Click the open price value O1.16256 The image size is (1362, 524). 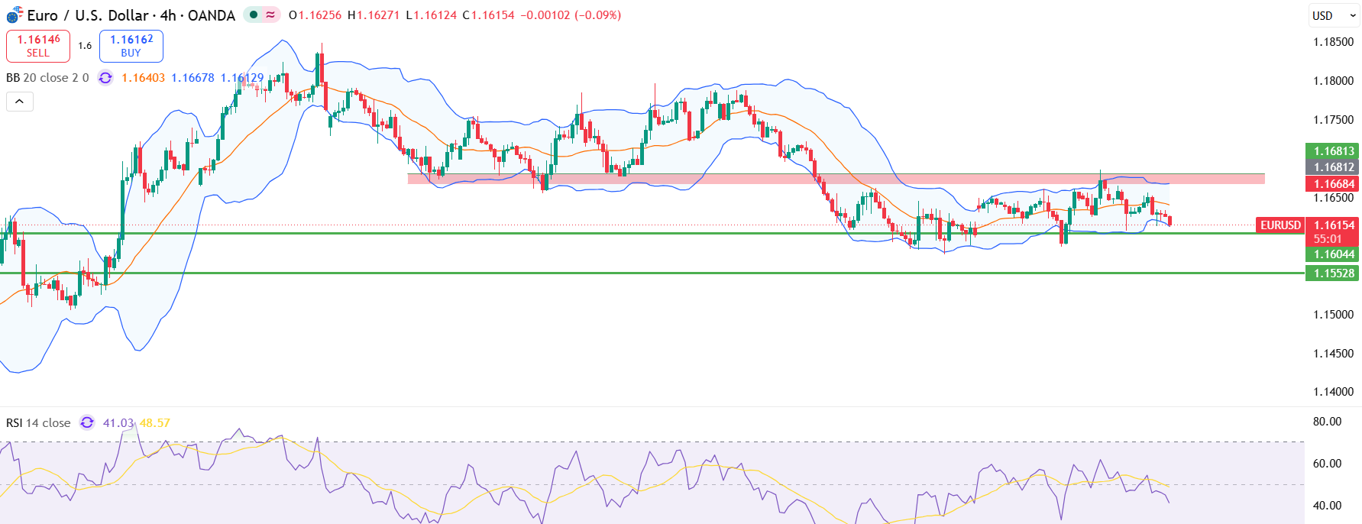[x=315, y=15]
